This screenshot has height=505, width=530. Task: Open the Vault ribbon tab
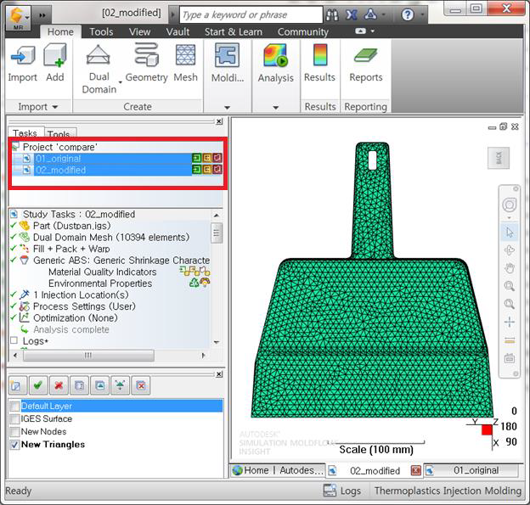[178, 31]
